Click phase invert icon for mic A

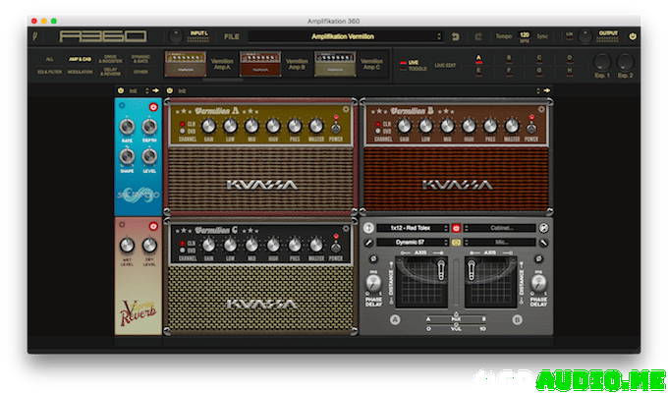coord(373,258)
